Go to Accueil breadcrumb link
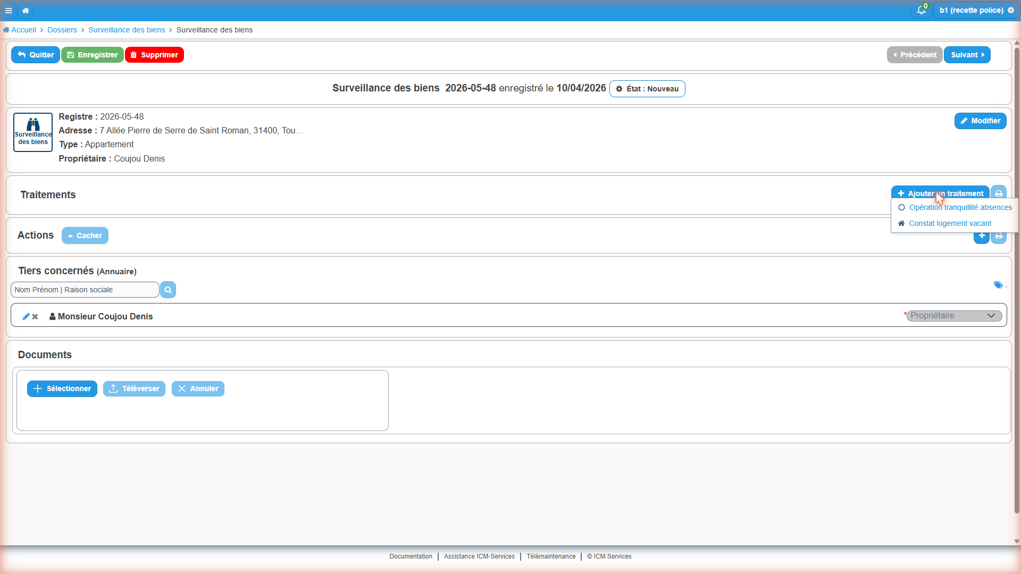 point(20,30)
